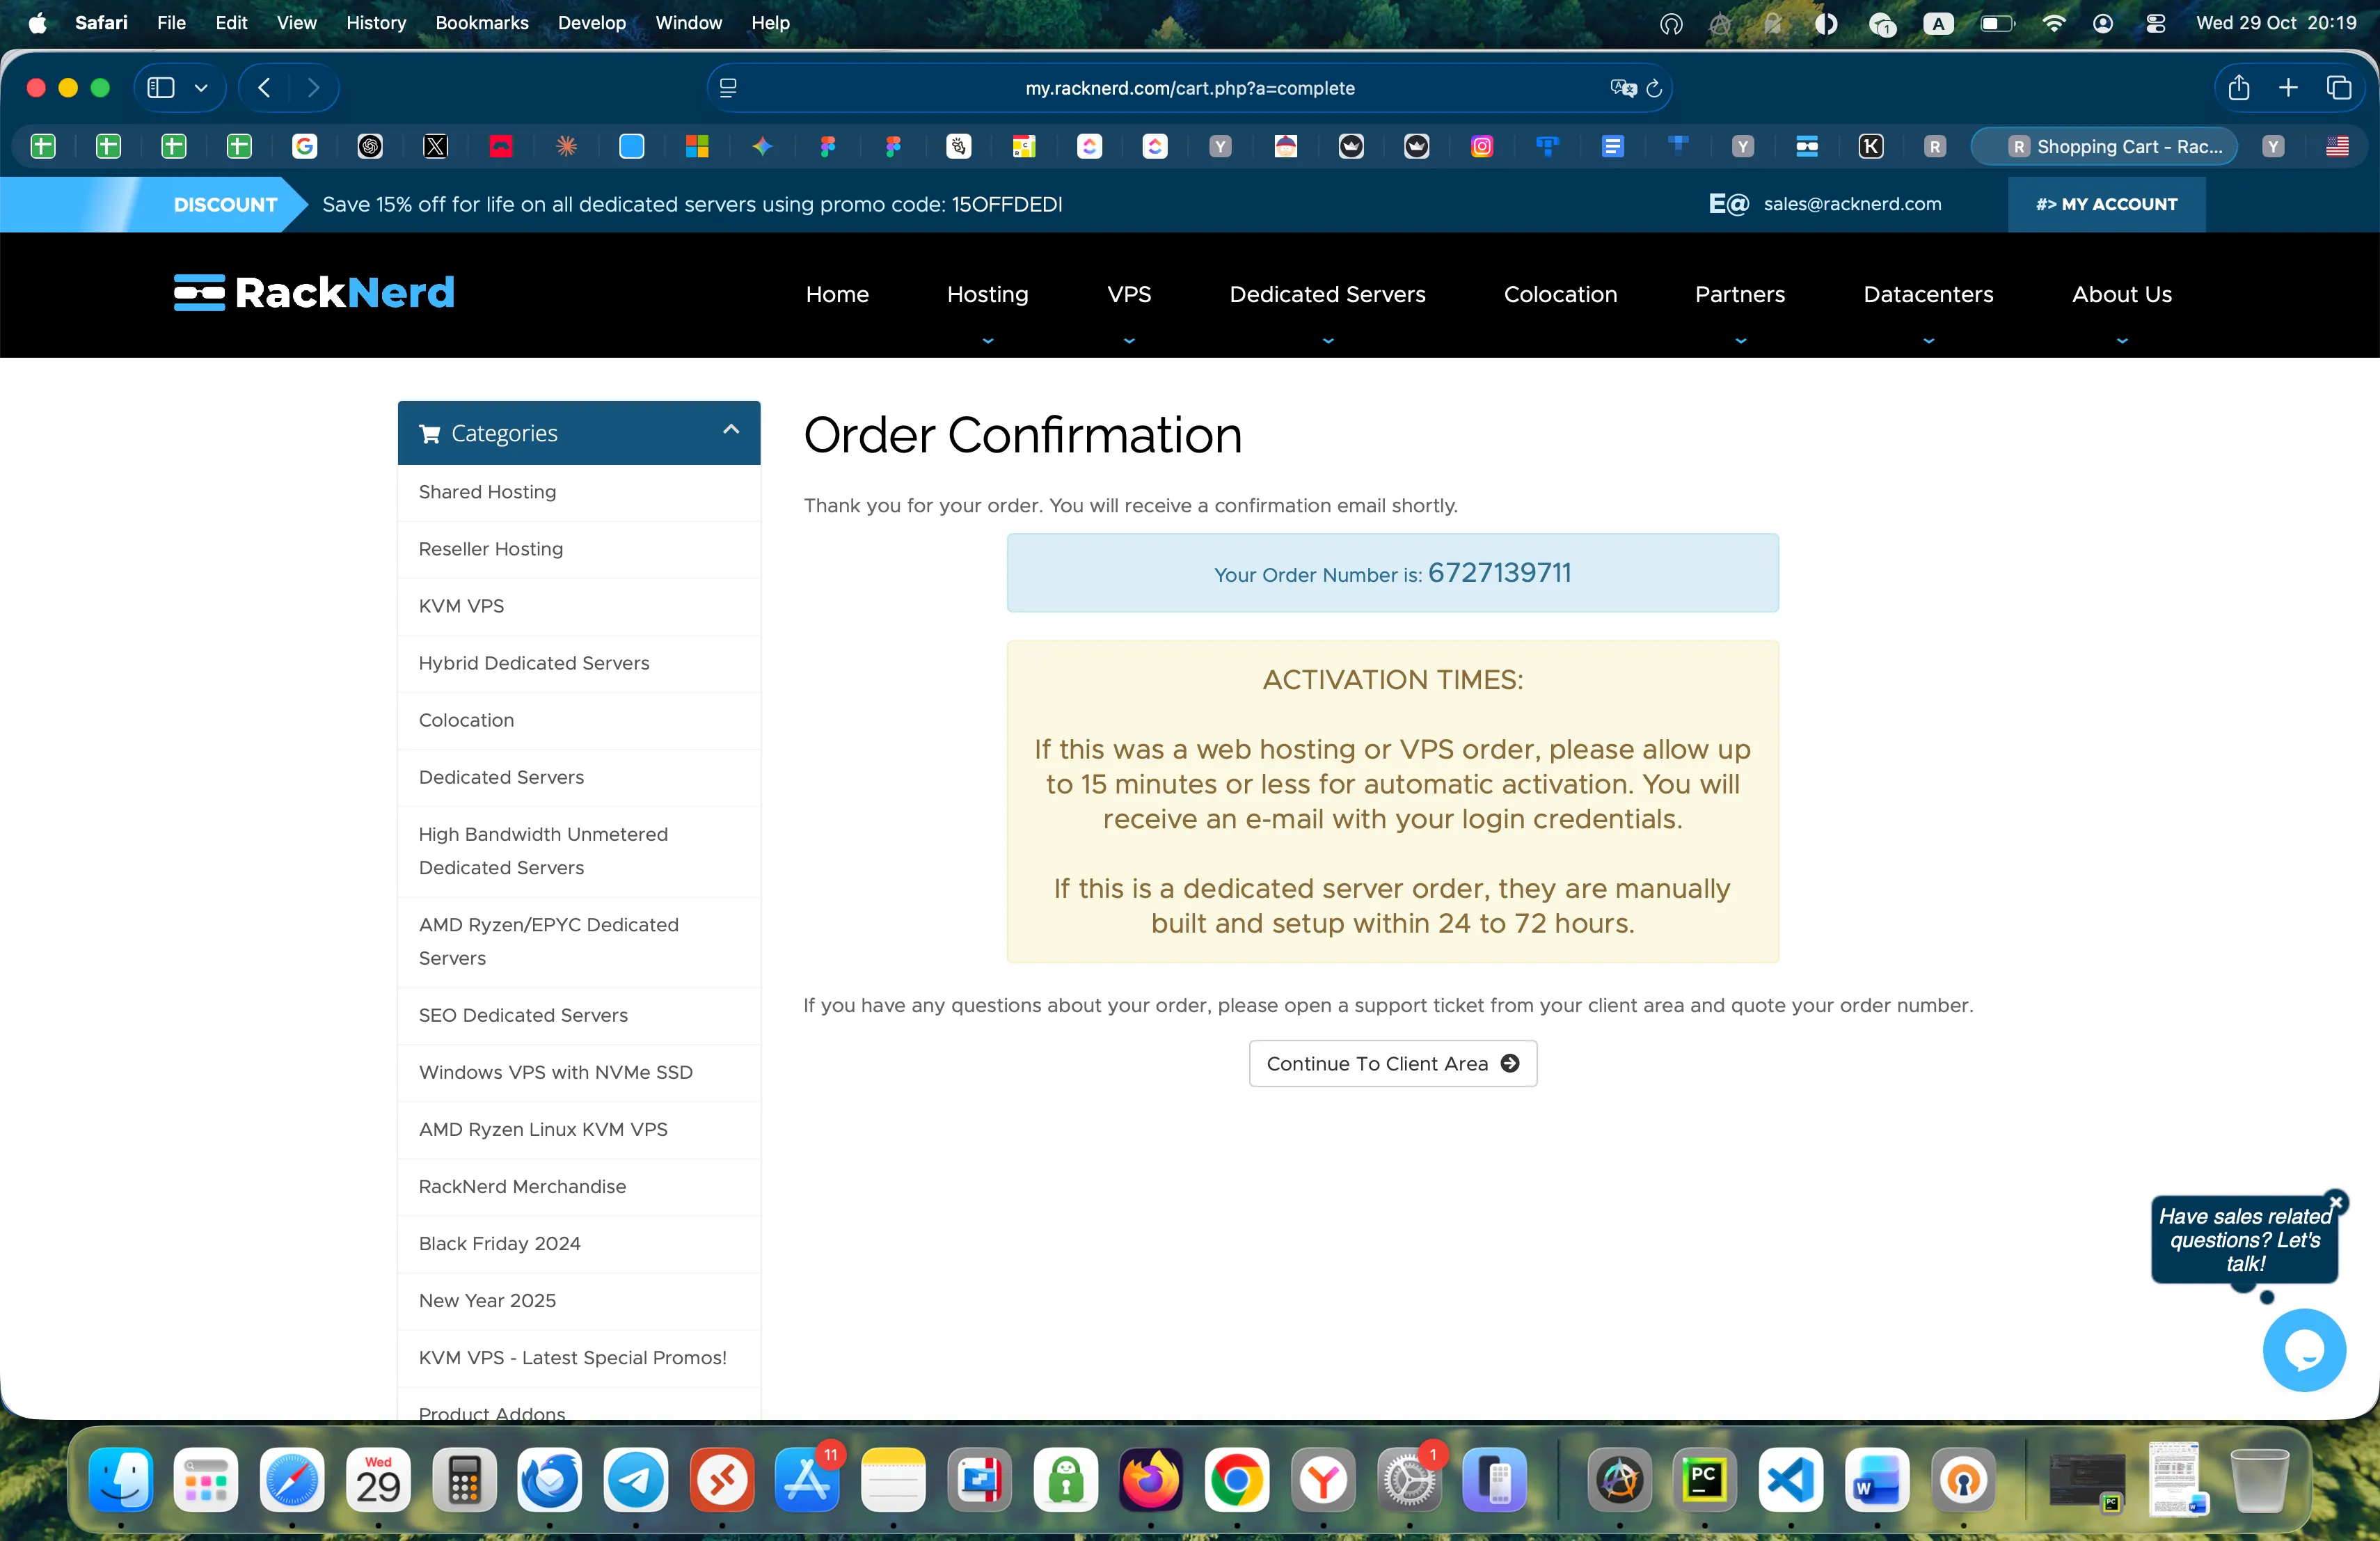Open the page menu icon left of the URL
The image size is (2380, 1541).
[728, 88]
